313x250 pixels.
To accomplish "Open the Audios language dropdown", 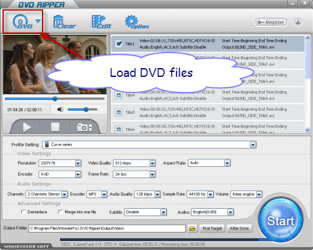I will pos(230,212).
